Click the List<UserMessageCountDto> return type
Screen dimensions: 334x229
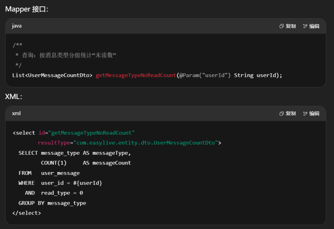(x=52, y=75)
